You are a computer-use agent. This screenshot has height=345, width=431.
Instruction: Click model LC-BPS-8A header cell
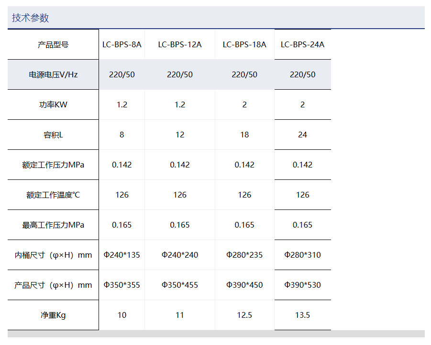coord(122,44)
